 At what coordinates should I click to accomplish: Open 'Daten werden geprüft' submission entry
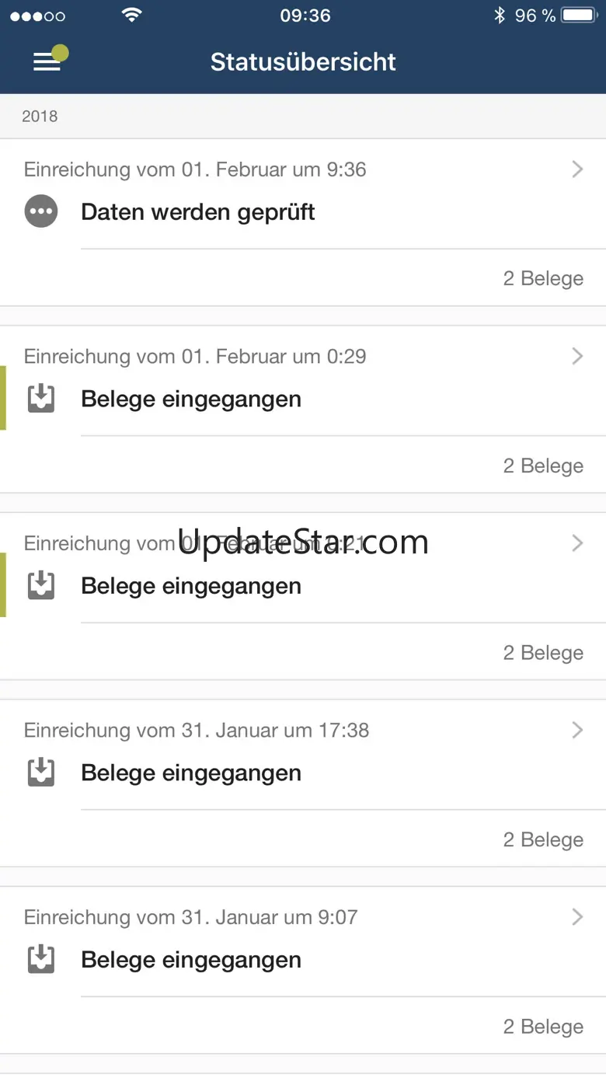click(197, 212)
